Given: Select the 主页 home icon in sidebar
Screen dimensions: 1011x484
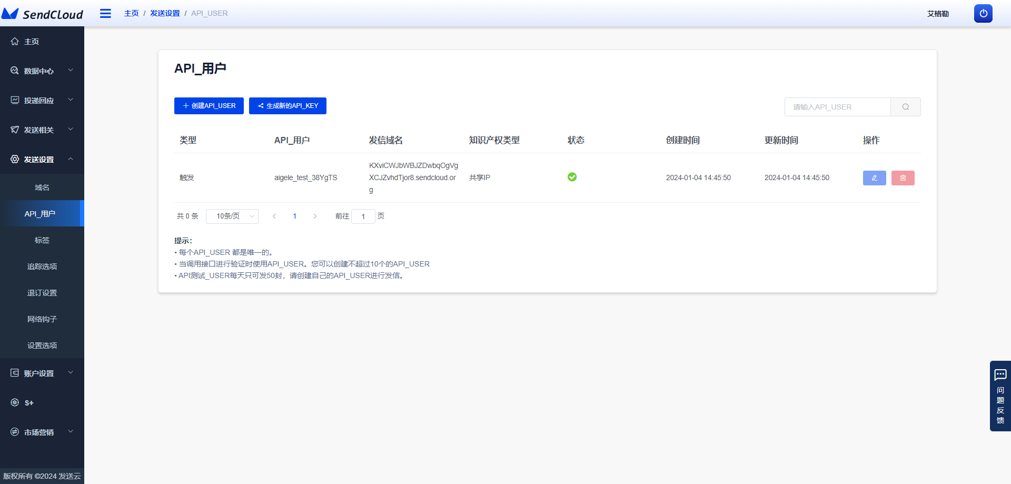Looking at the screenshot, I should pyautogui.click(x=14, y=41).
